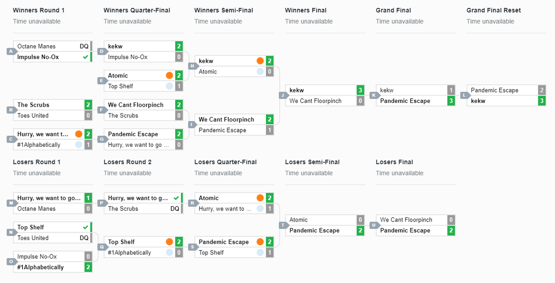Click the Winners Quarter-Final round header

[x=137, y=10]
